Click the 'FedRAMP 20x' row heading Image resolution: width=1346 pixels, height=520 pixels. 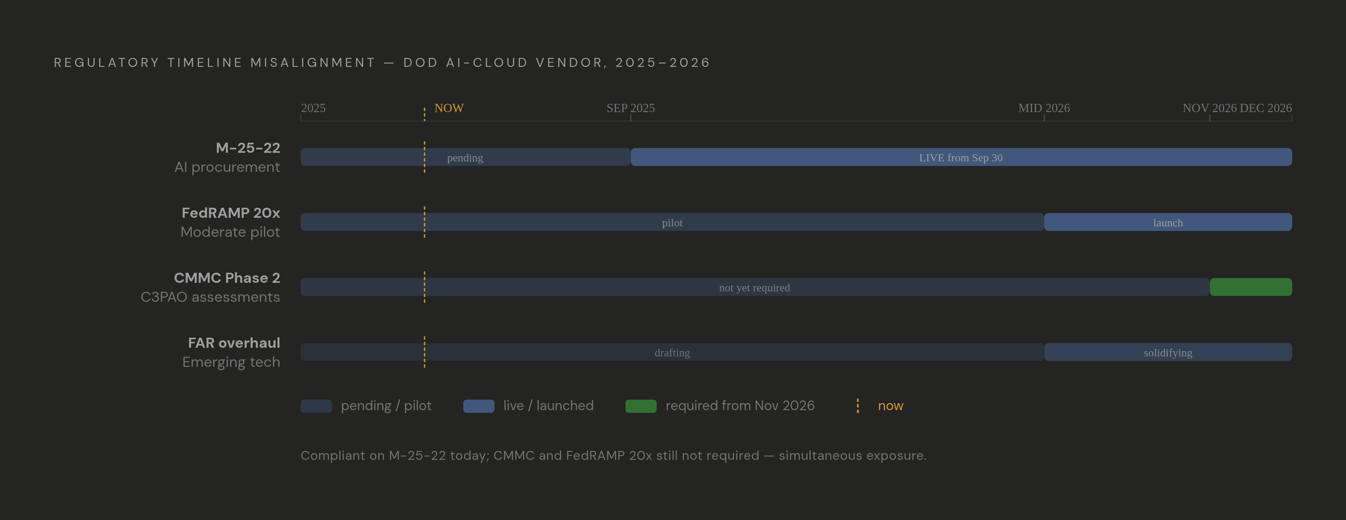230,213
